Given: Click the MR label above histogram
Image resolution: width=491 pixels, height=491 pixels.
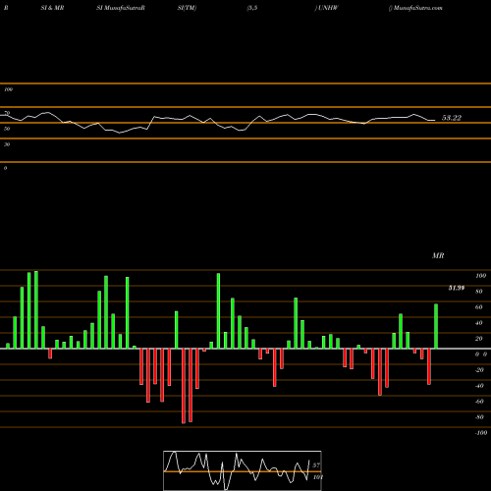Looking at the screenshot, I should [438, 255].
